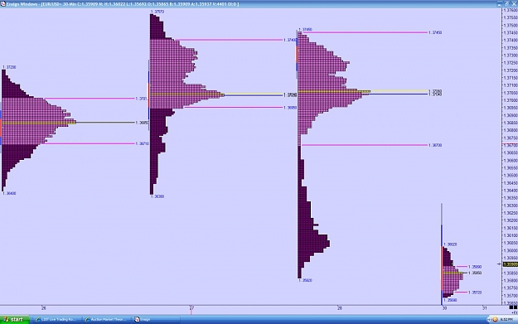
Task: Click the left black square on the time axis
Action: (511, 307)
